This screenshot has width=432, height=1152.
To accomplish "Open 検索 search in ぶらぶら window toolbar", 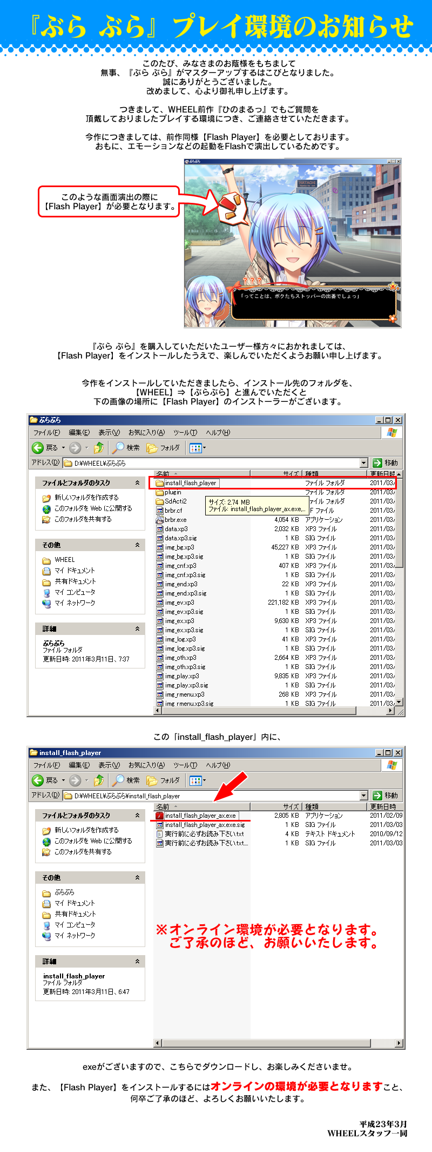I will tap(126, 447).
